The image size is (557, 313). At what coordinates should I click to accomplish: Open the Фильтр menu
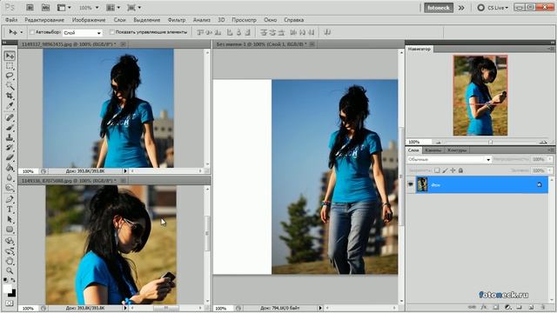click(x=177, y=20)
